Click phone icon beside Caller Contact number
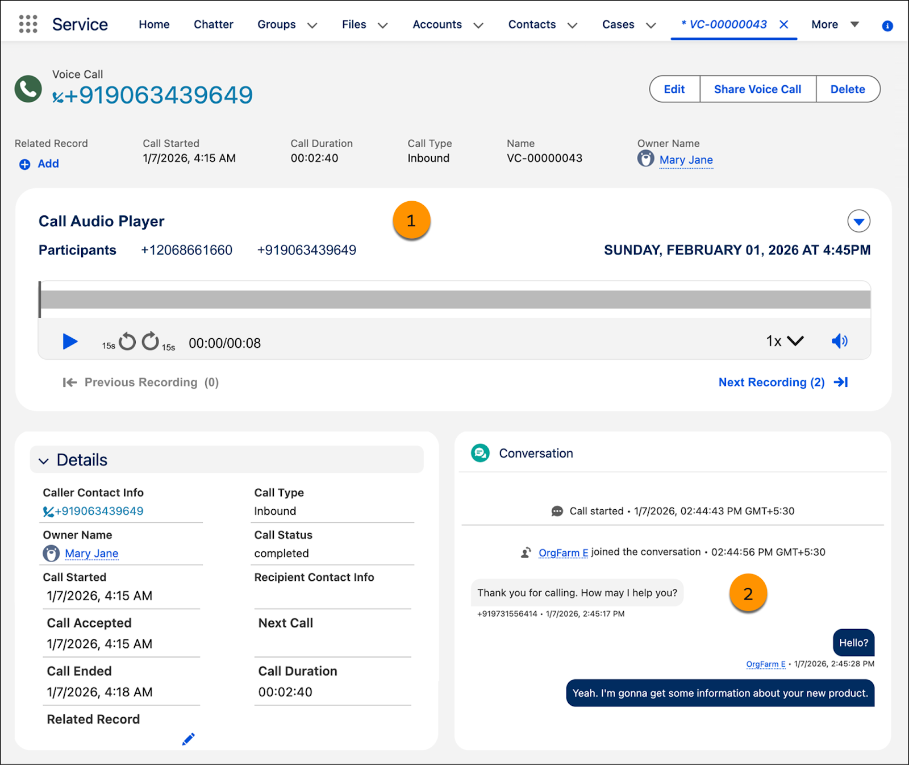 [48, 512]
